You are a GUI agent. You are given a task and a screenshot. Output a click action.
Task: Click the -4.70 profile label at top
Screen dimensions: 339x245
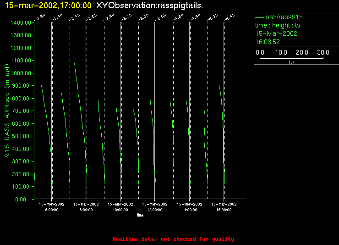[213, 17]
